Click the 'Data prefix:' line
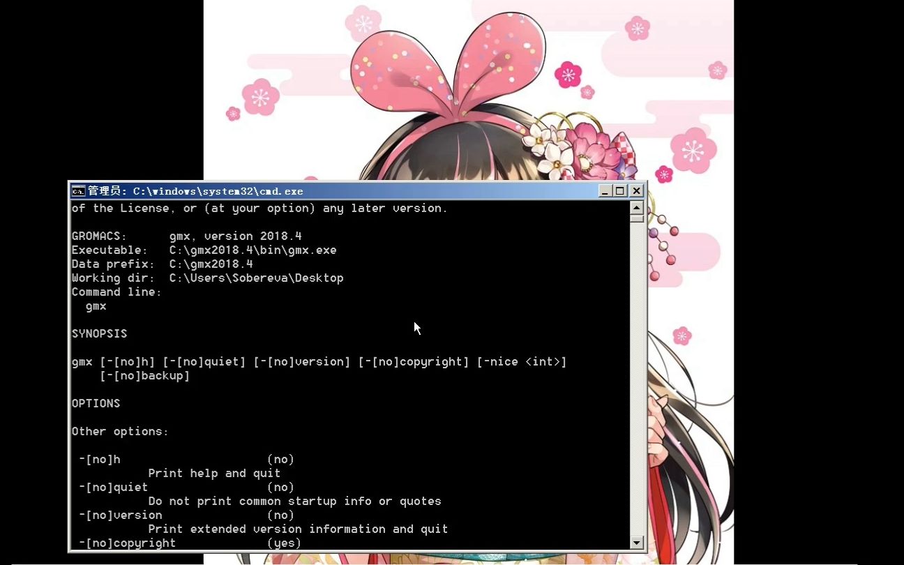904x565 pixels. (x=162, y=264)
